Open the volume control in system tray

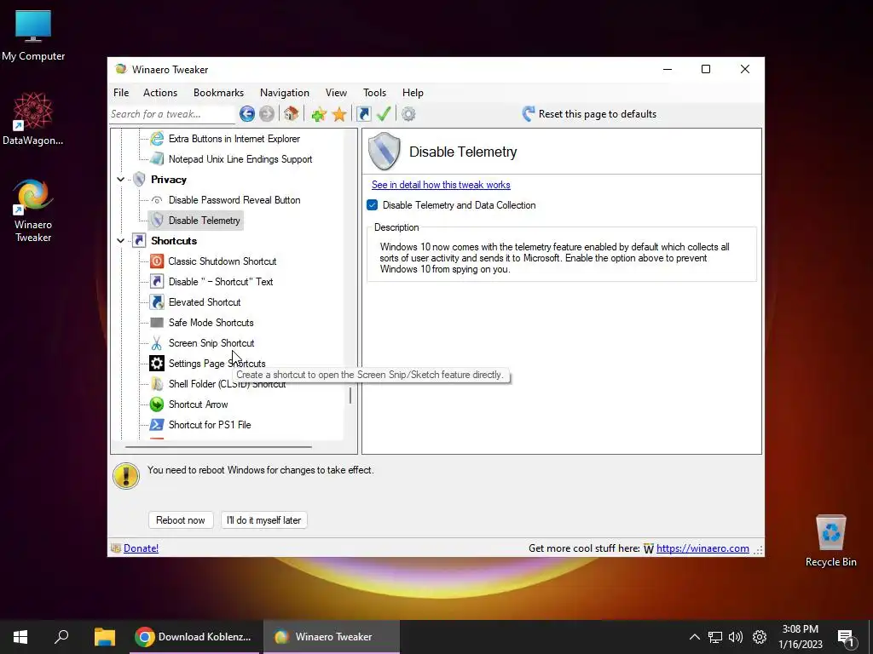click(736, 637)
